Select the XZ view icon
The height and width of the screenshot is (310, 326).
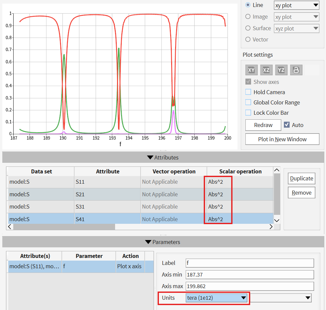(x=266, y=70)
